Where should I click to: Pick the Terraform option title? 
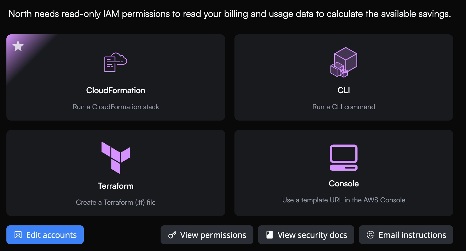[115, 186]
